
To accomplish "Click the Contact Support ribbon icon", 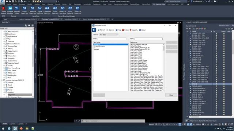I will [x=3, y=10].
